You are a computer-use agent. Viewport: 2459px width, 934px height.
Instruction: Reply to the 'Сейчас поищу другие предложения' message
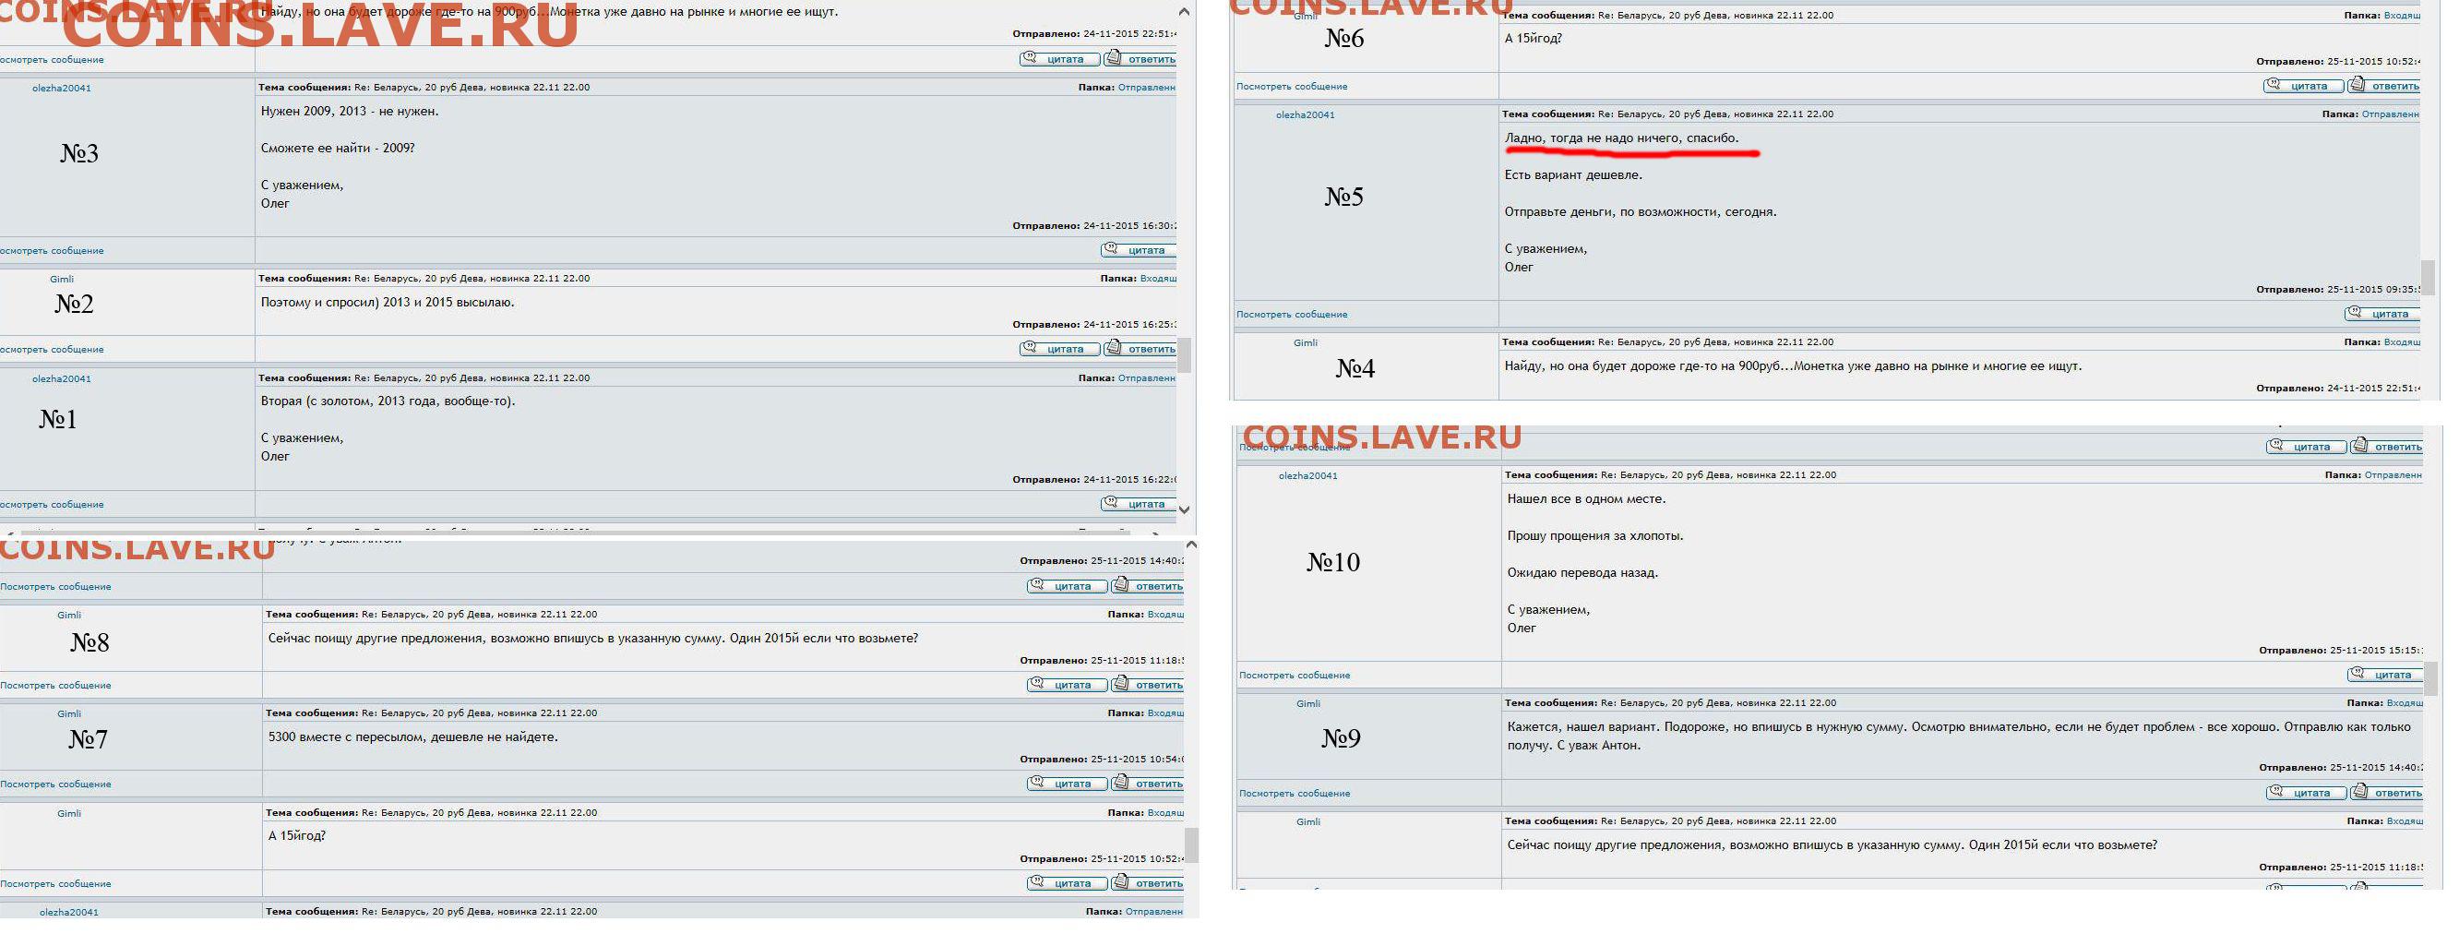(1149, 687)
